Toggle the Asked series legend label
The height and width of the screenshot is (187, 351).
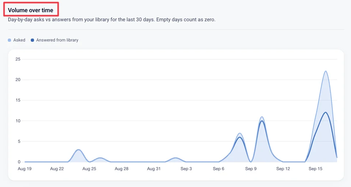click(19, 40)
